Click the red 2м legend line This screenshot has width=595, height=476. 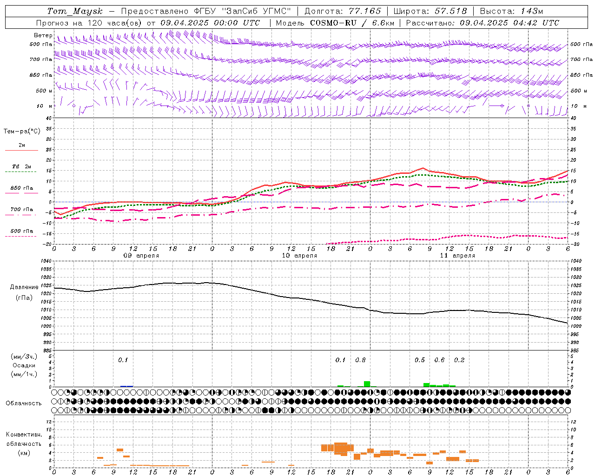click(x=21, y=150)
